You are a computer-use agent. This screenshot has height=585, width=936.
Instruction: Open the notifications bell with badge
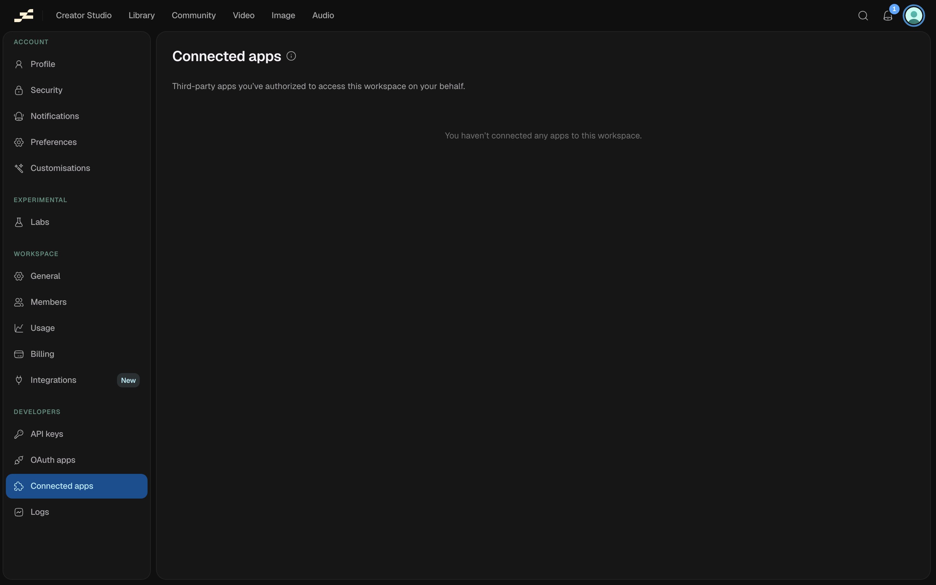pyautogui.click(x=888, y=16)
